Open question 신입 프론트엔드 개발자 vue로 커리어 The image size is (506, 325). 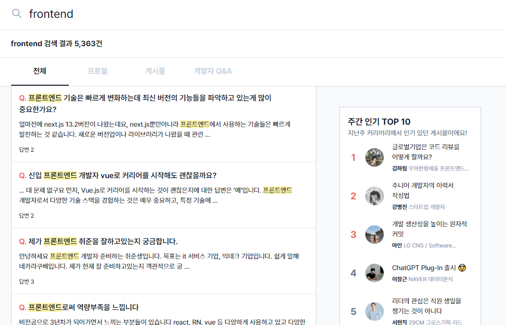(x=118, y=175)
